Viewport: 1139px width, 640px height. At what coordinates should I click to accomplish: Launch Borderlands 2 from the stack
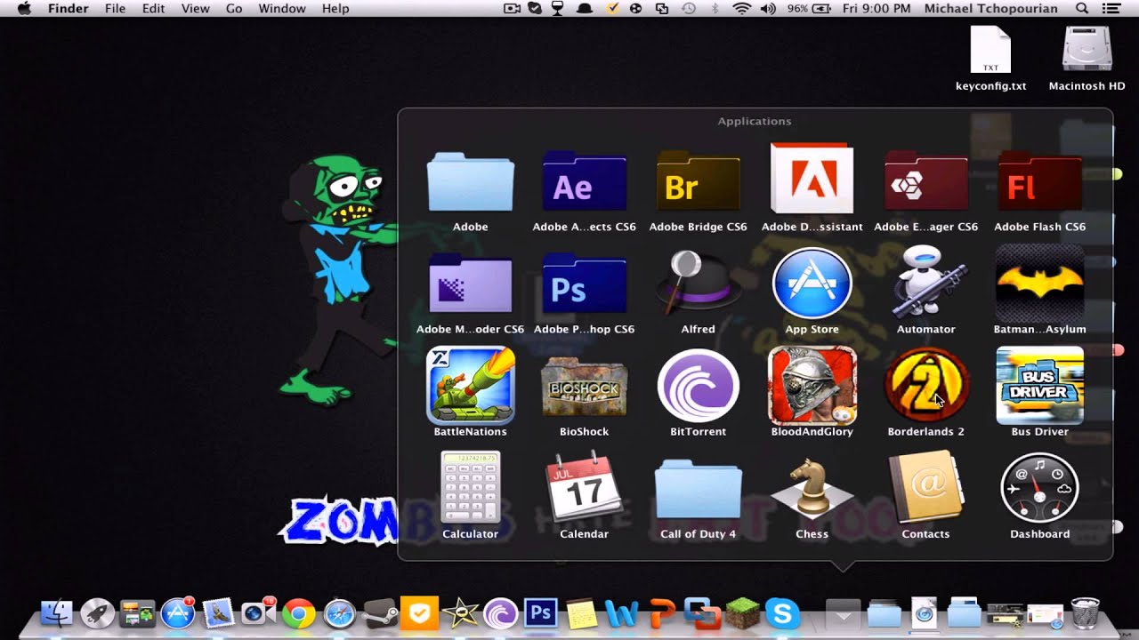pos(925,385)
